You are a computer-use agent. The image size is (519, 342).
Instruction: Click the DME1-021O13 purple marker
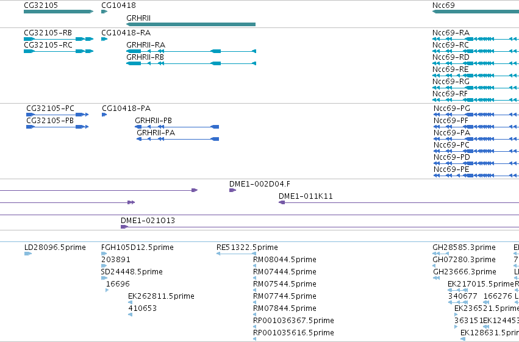tap(124, 227)
